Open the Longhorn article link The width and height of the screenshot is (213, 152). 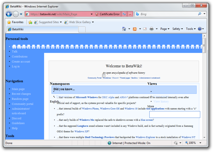(83, 126)
